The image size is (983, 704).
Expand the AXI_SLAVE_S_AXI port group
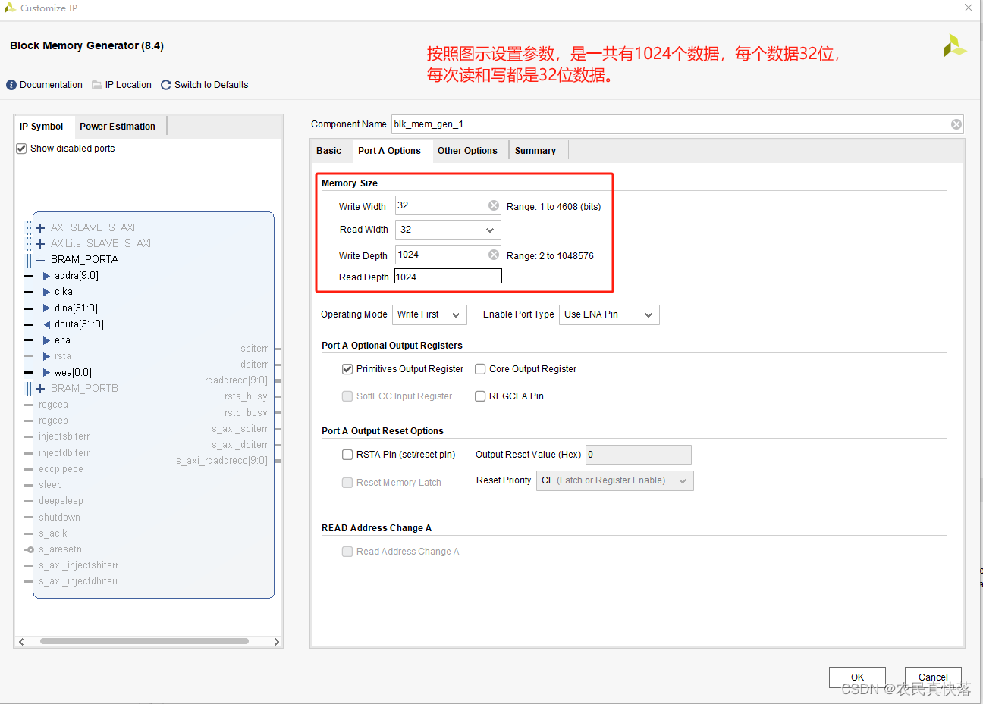[x=40, y=227]
